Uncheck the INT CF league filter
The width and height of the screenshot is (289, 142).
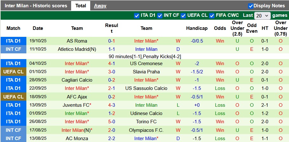tap(160, 15)
